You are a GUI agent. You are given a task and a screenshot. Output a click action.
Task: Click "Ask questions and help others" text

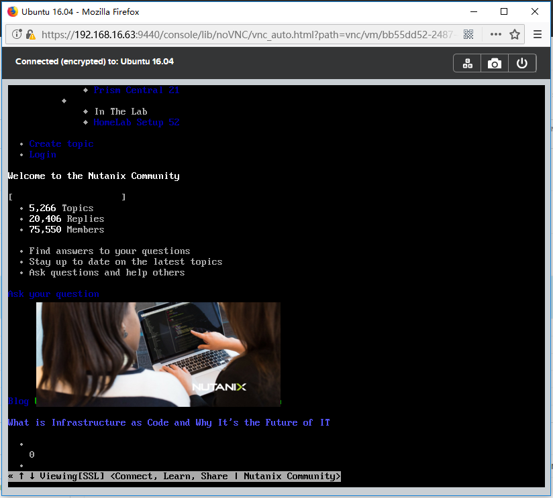[107, 273]
